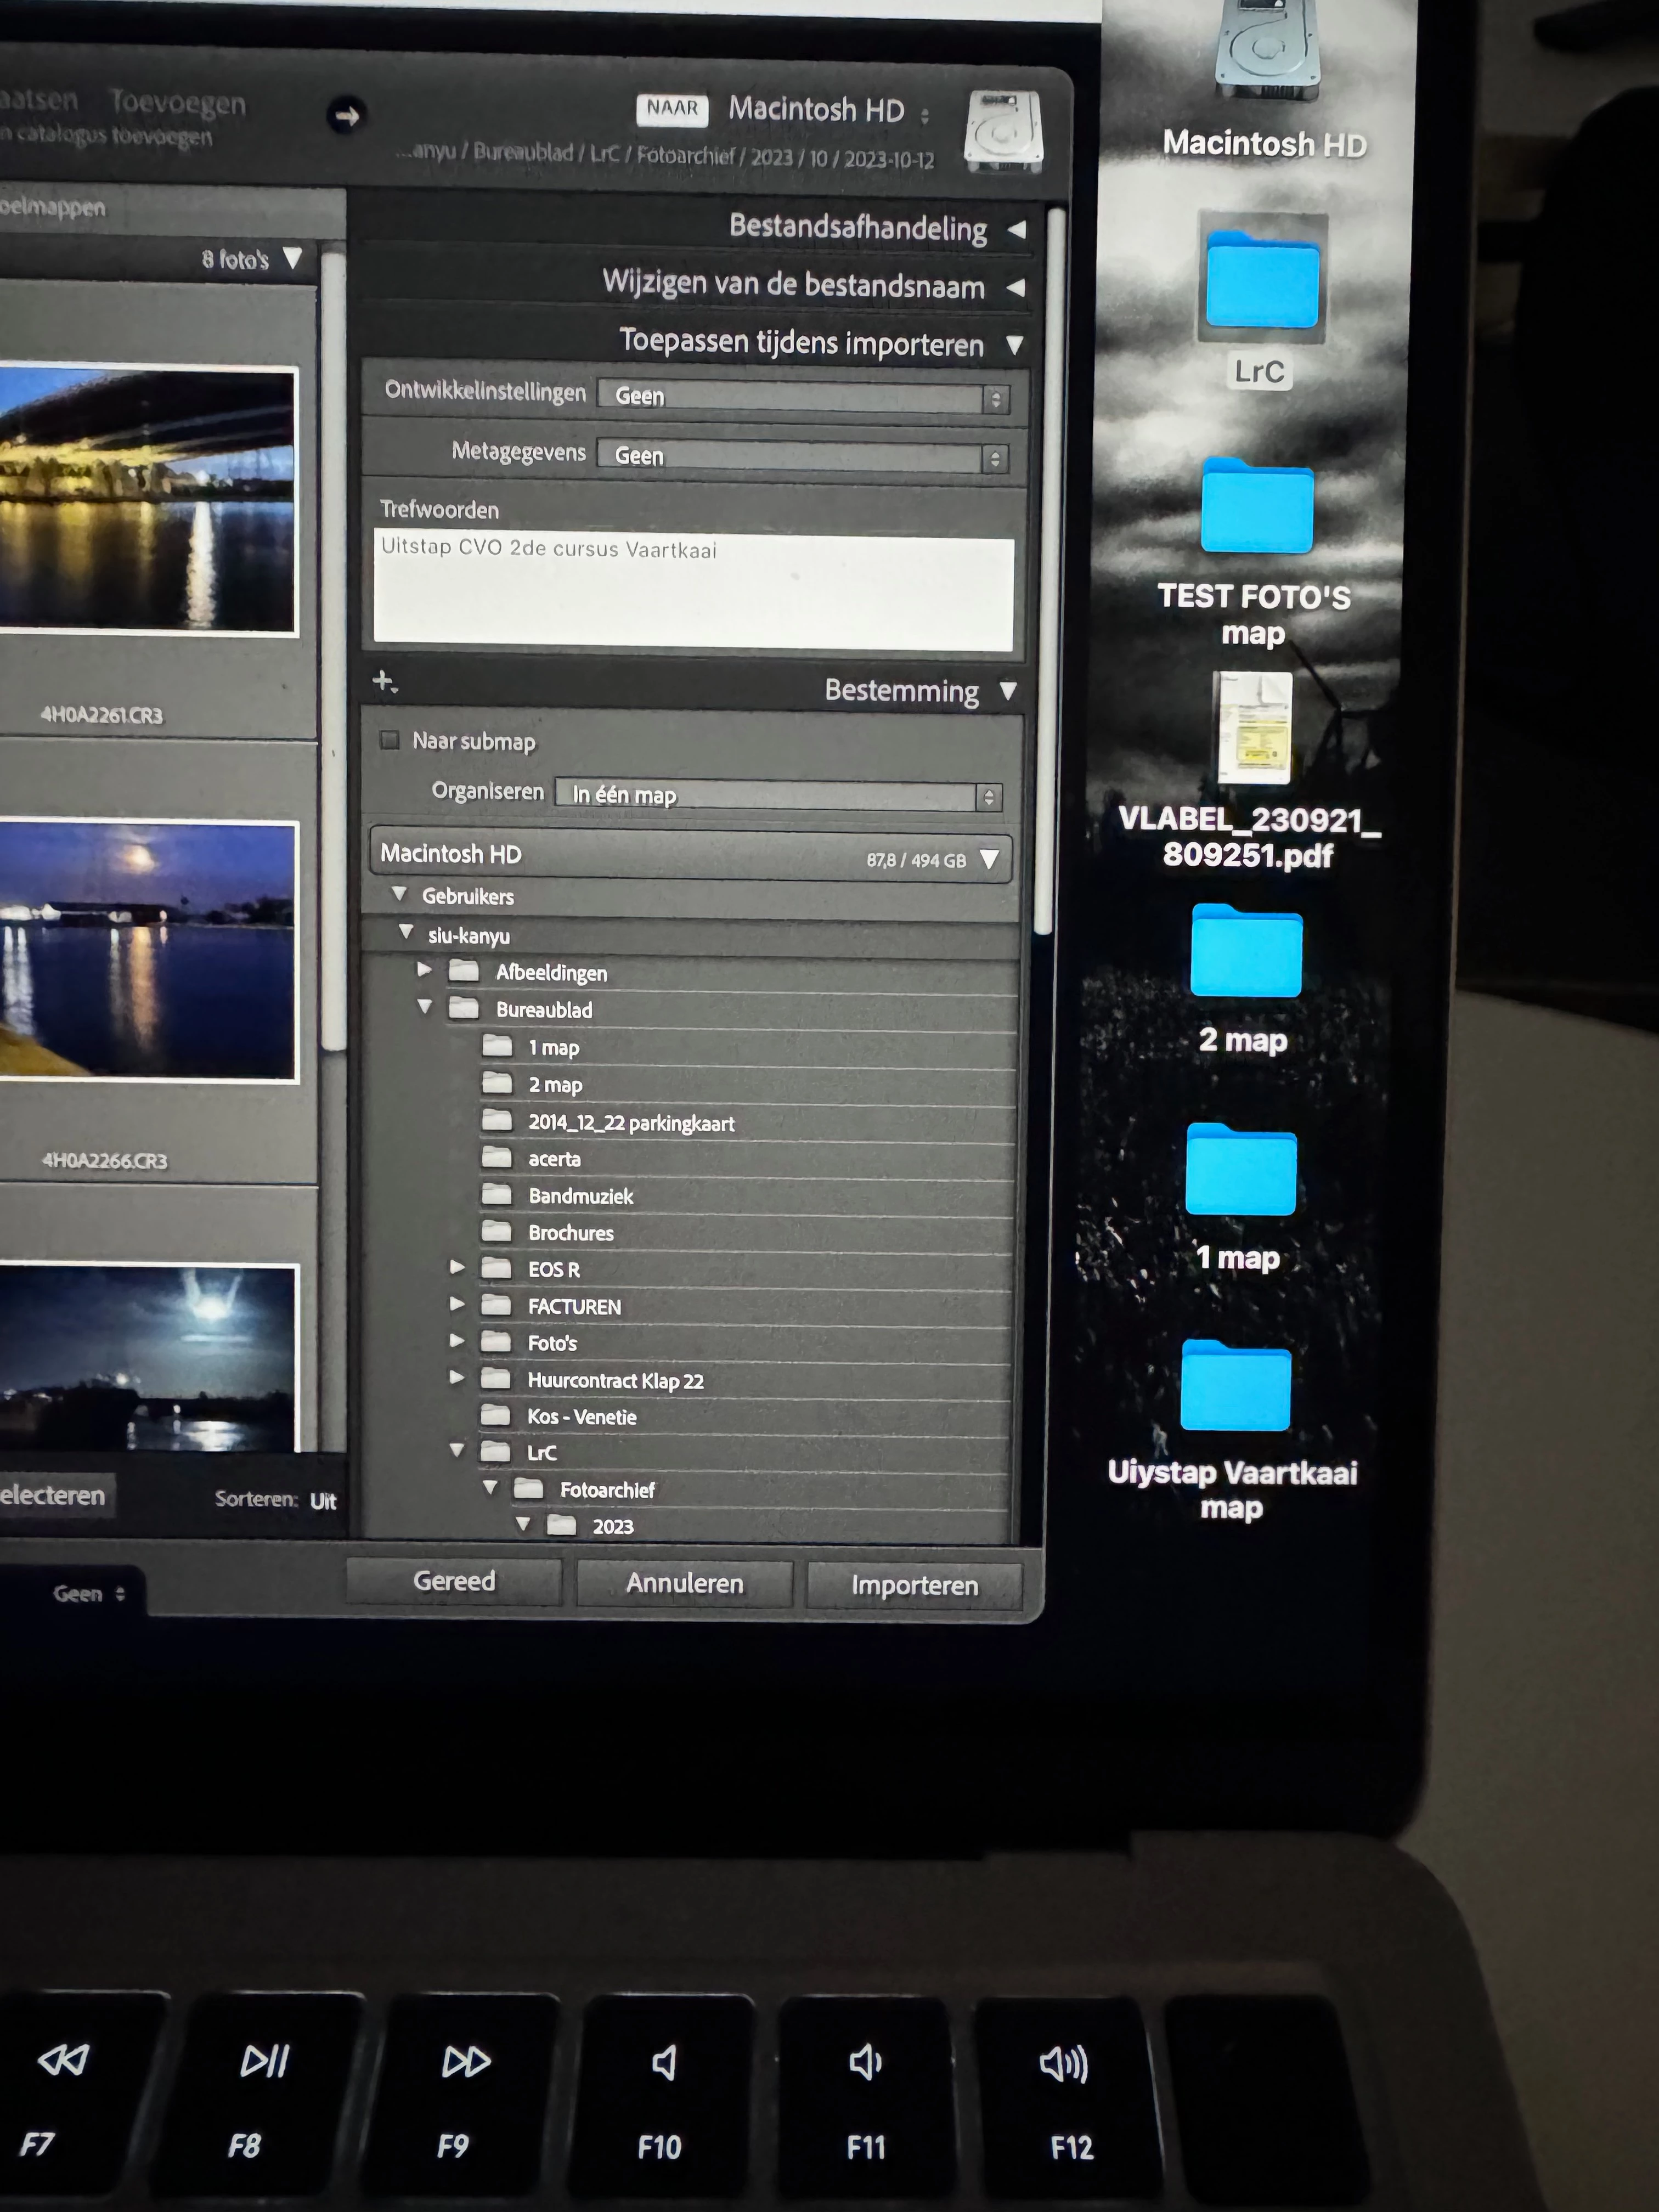Open VLABEL_230921 PDF file on desktop
Image resolution: width=1659 pixels, height=2212 pixels.
pos(1254,728)
